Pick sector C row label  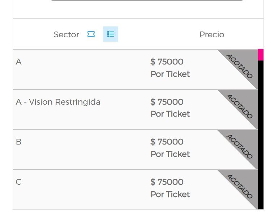[x=19, y=182]
